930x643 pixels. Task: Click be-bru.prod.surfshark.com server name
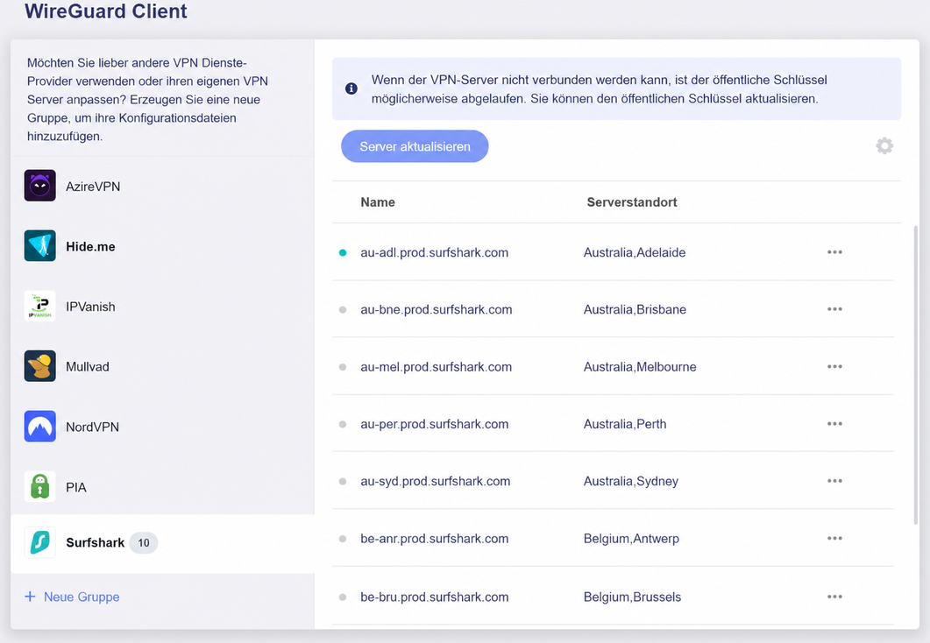click(x=434, y=597)
